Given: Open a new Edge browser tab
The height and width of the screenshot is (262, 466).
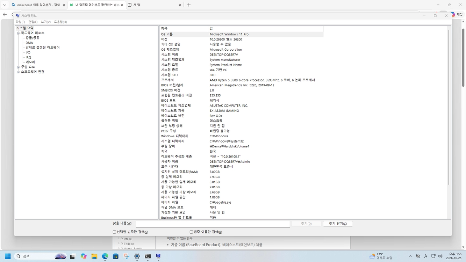Looking at the screenshot, I should (189, 5).
